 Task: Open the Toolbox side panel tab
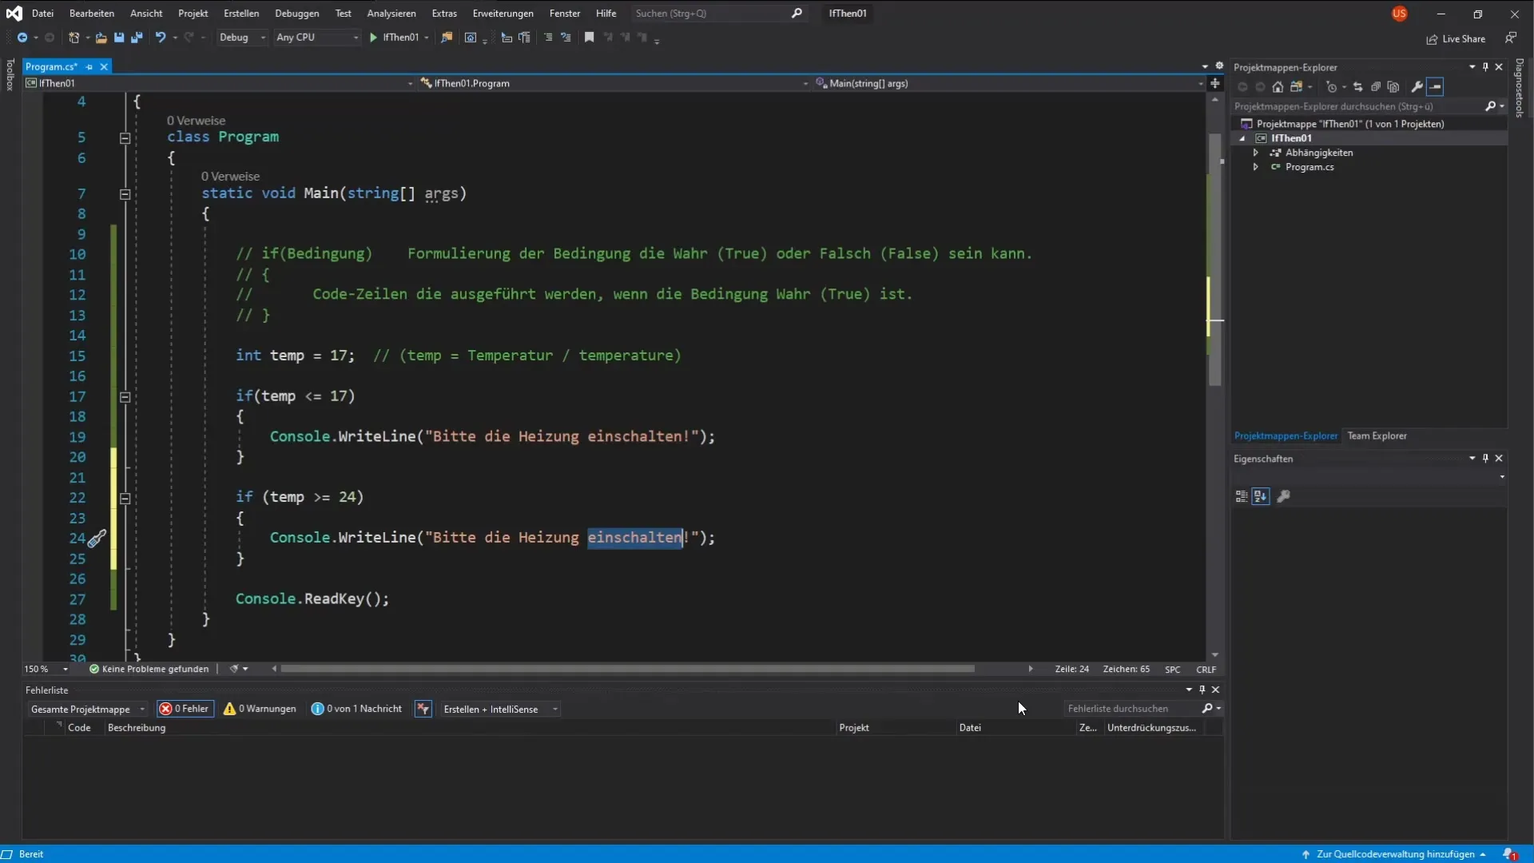point(10,75)
